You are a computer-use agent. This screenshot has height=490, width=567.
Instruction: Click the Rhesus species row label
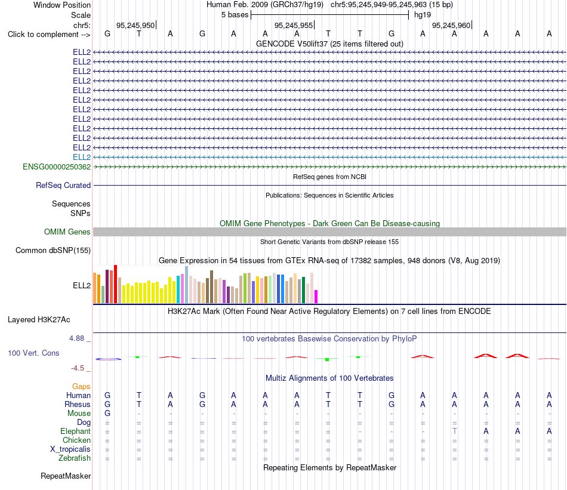coord(78,404)
